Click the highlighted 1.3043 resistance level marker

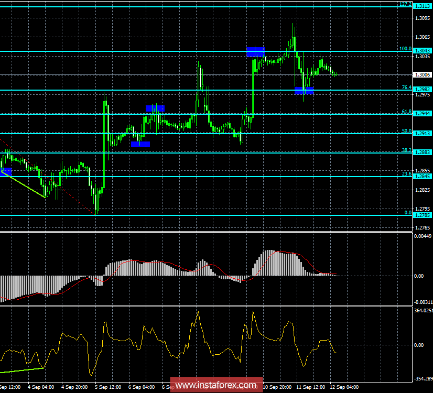coord(423,50)
